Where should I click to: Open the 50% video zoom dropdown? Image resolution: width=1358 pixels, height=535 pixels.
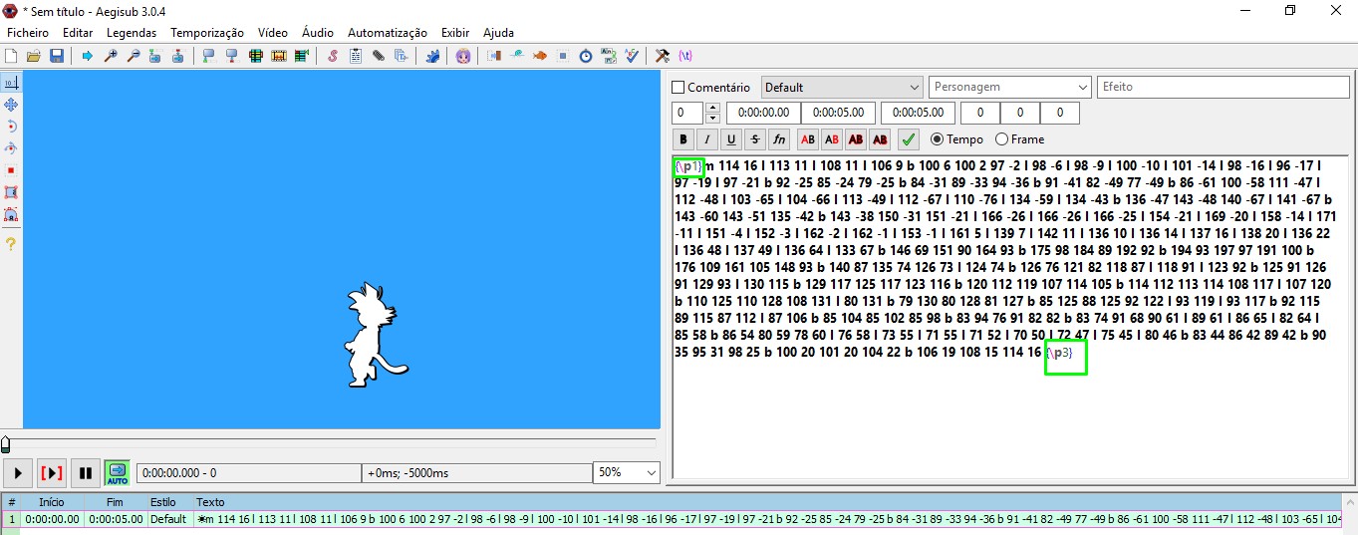point(627,472)
